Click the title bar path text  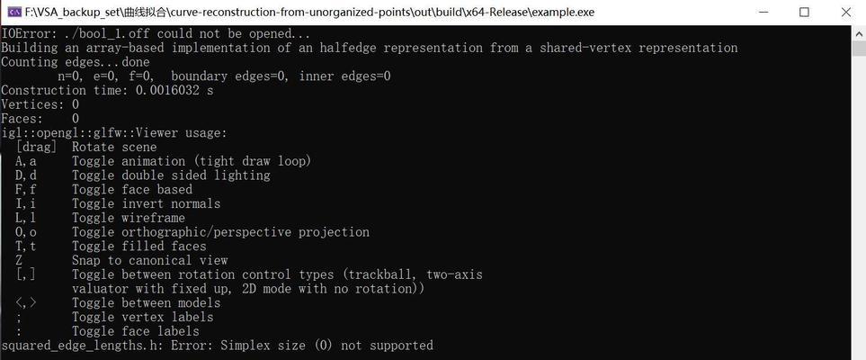point(309,12)
